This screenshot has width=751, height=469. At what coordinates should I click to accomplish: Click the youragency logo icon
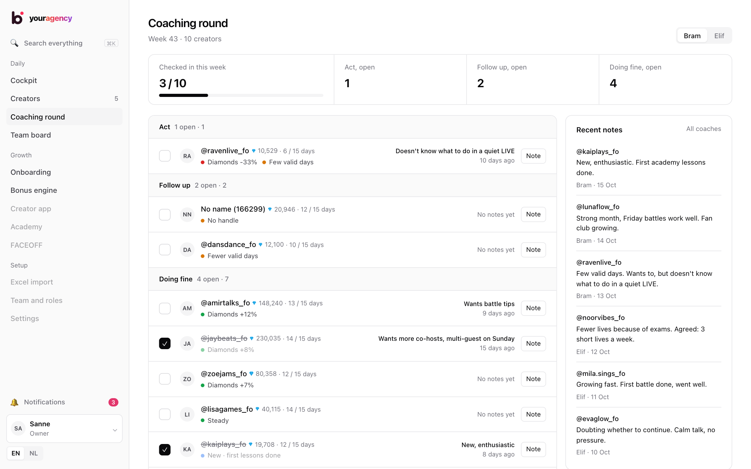[x=17, y=18]
